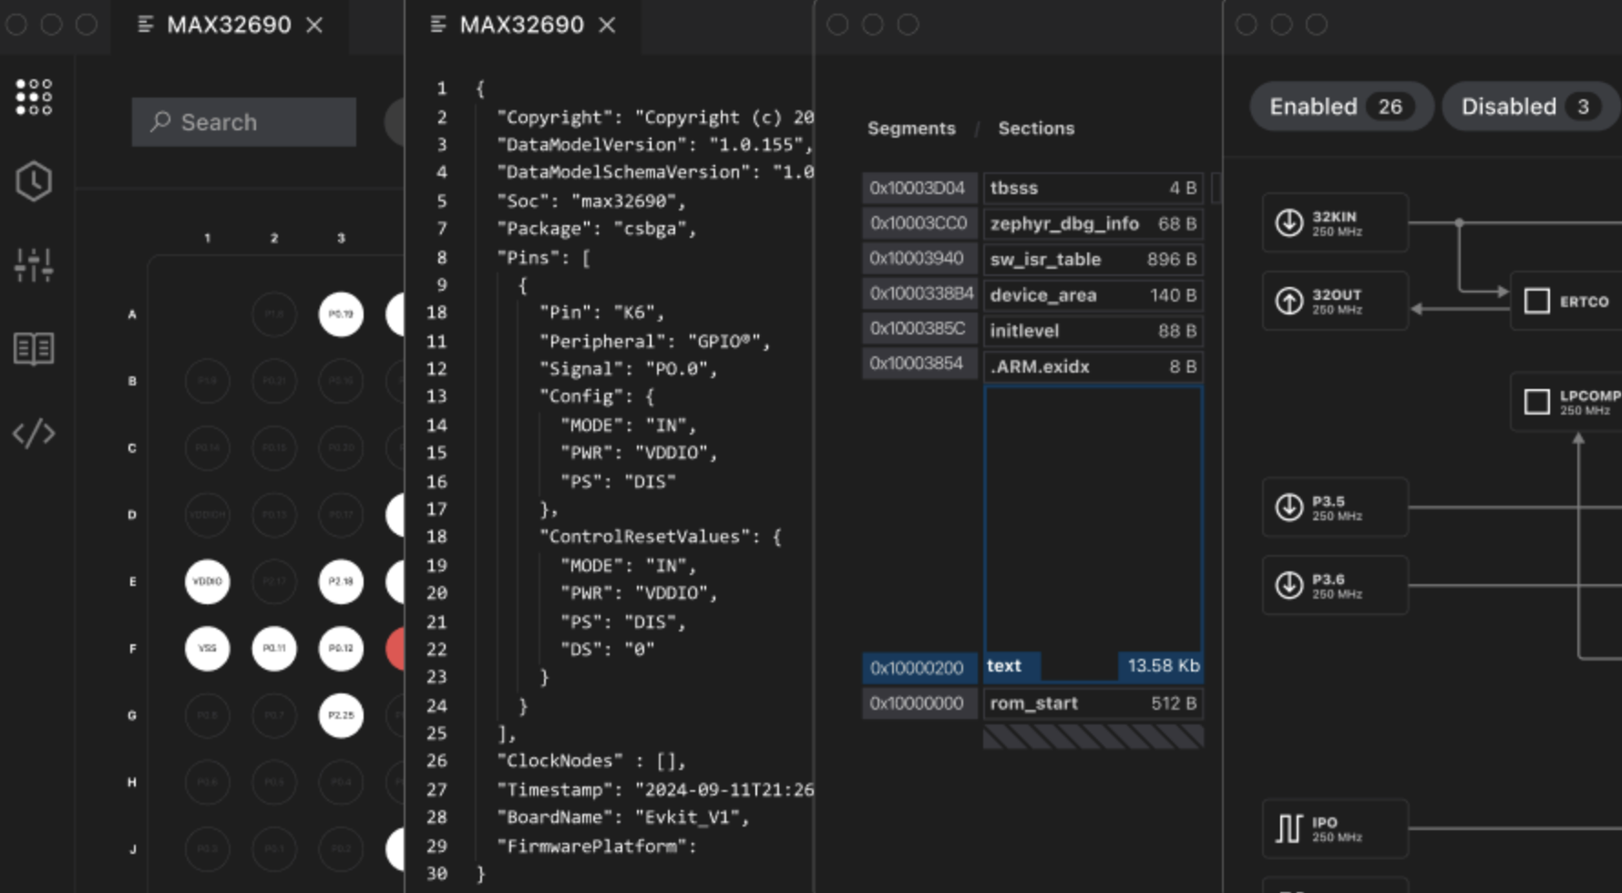This screenshot has height=893, width=1622.
Task: Click the "FirmwarePlatform" code line
Action: click(597, 847)
